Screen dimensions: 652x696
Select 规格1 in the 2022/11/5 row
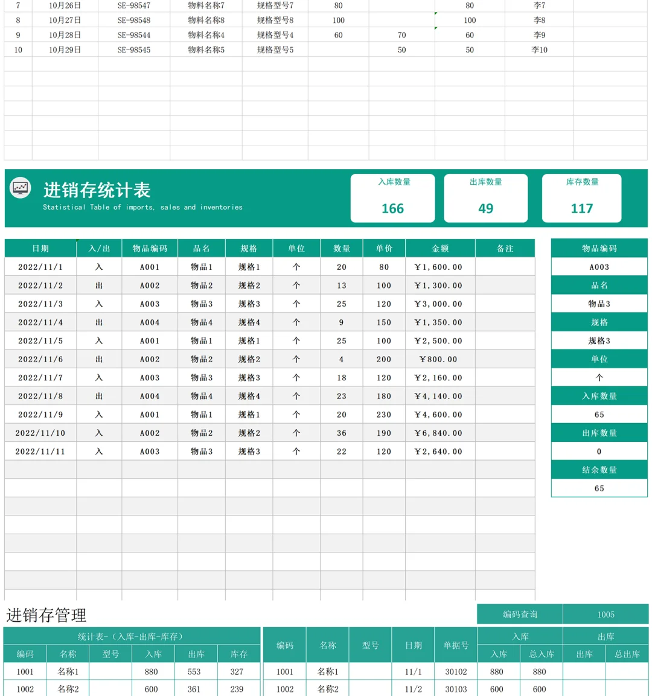tap(249, 340)
